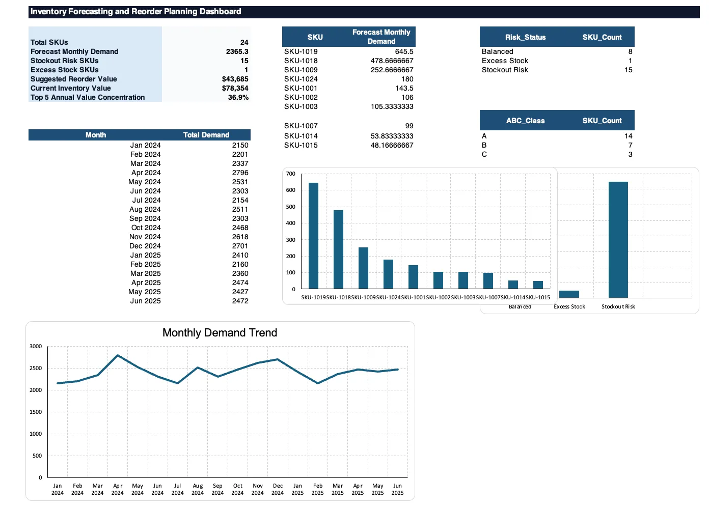Click Suggested Reorder Value $43,685

235,79
